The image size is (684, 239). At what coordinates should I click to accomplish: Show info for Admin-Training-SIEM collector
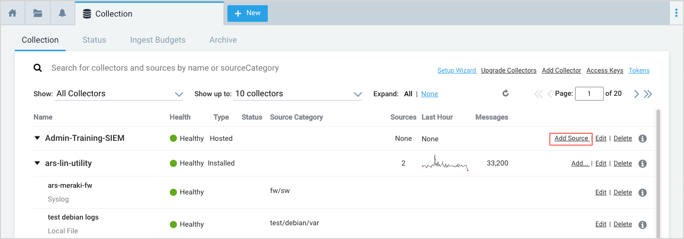tap(642, 138)
